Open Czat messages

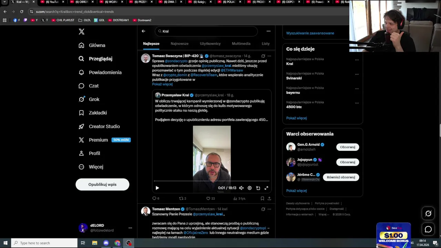[89, 86]
